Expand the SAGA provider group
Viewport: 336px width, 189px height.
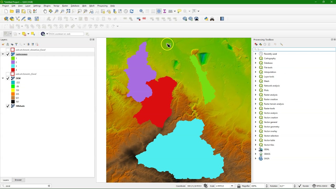[x=256, y=159]
